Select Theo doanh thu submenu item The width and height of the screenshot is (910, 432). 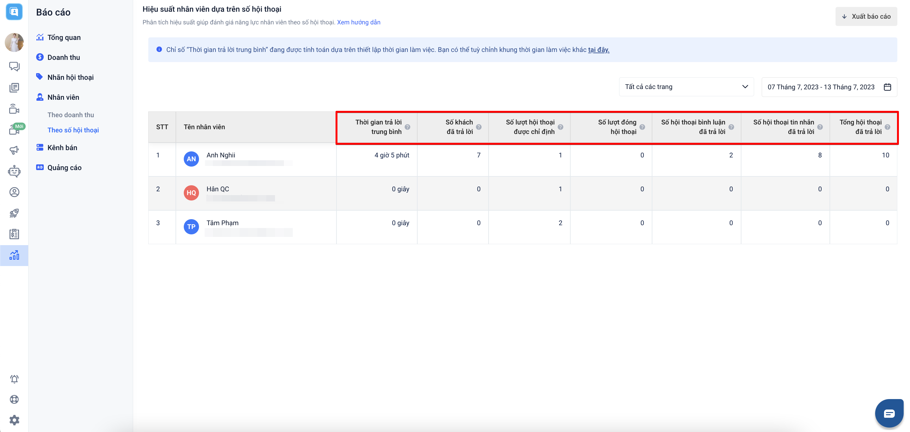tap(71, 115)
